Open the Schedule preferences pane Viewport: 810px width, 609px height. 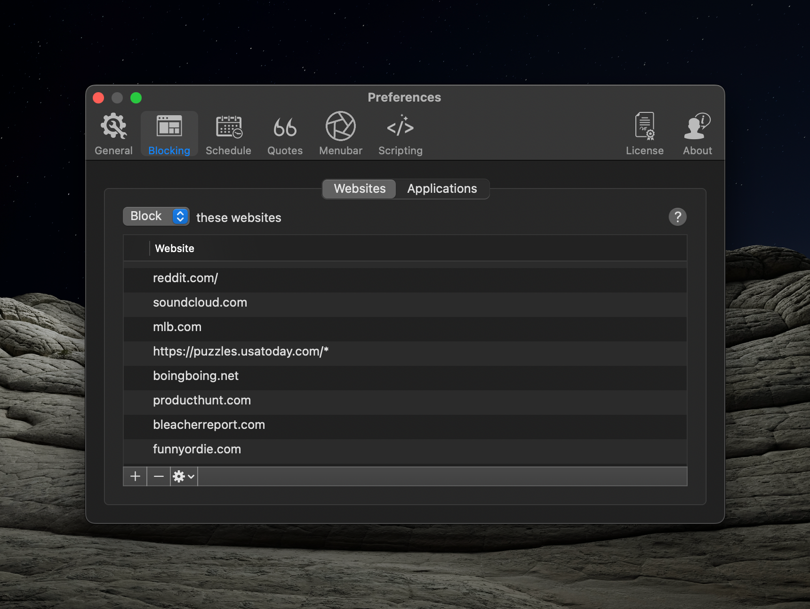tap(228, 134)
